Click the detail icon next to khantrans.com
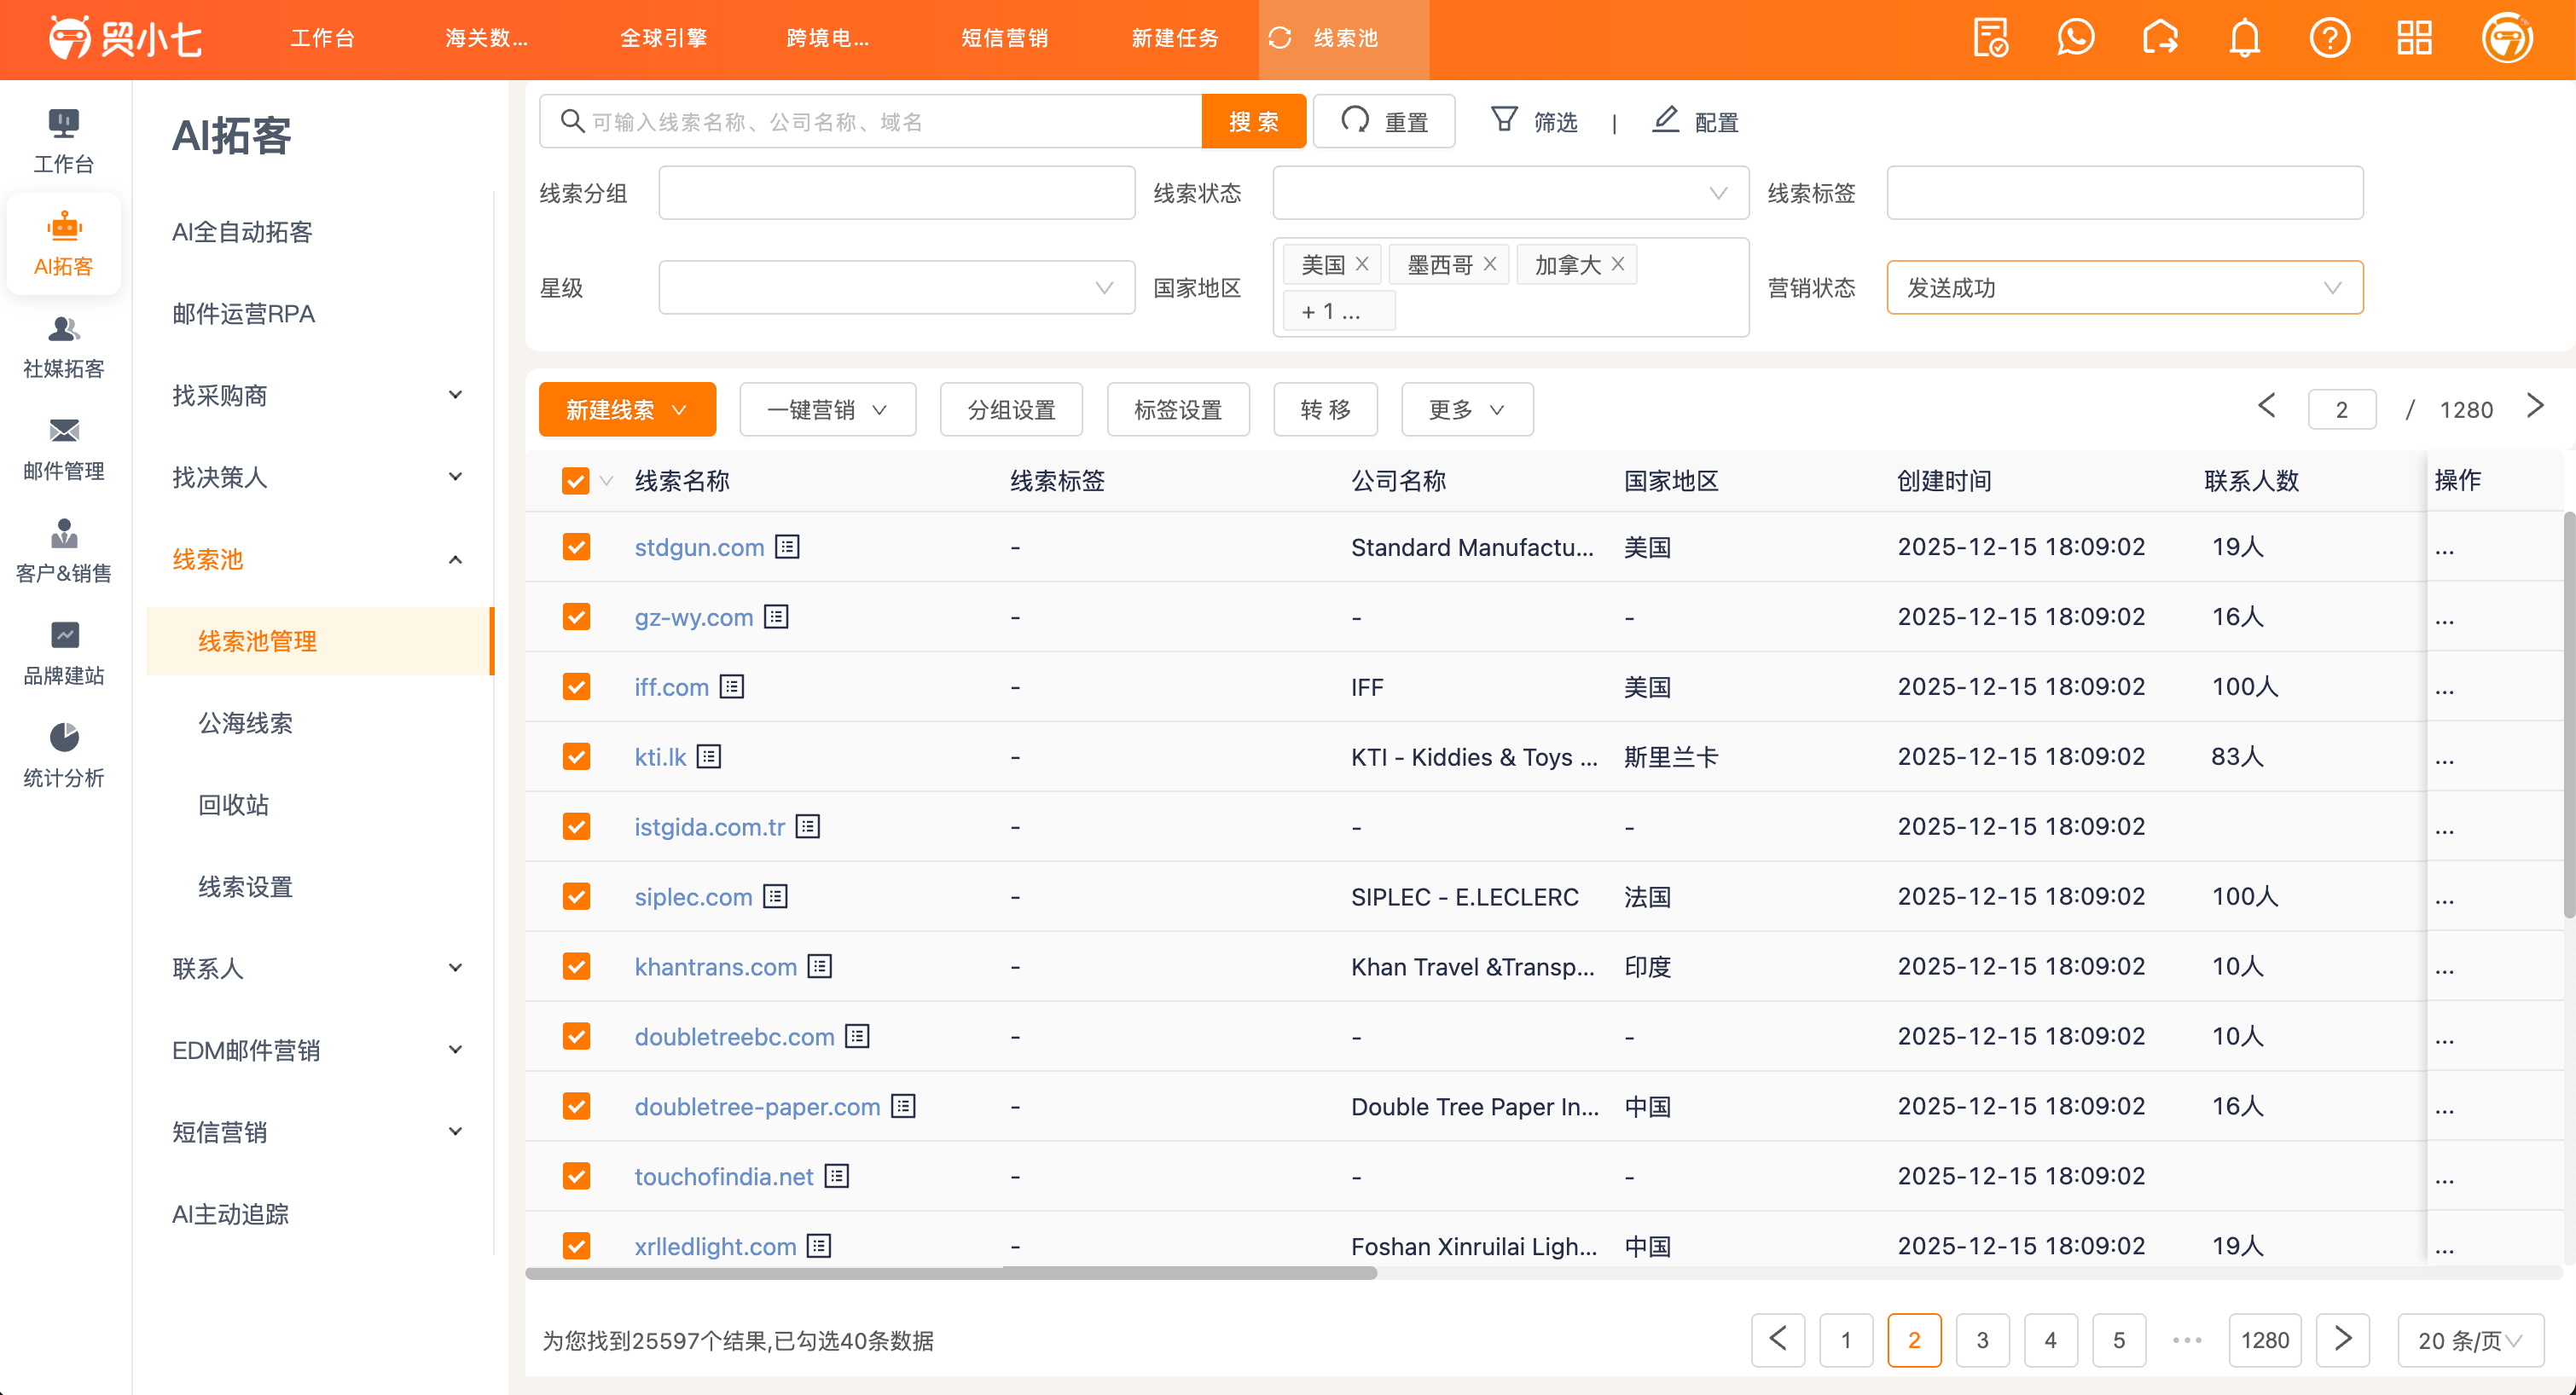Image resolution: width=2576 pixels, height=1395 pixels. tap(820, 967)
